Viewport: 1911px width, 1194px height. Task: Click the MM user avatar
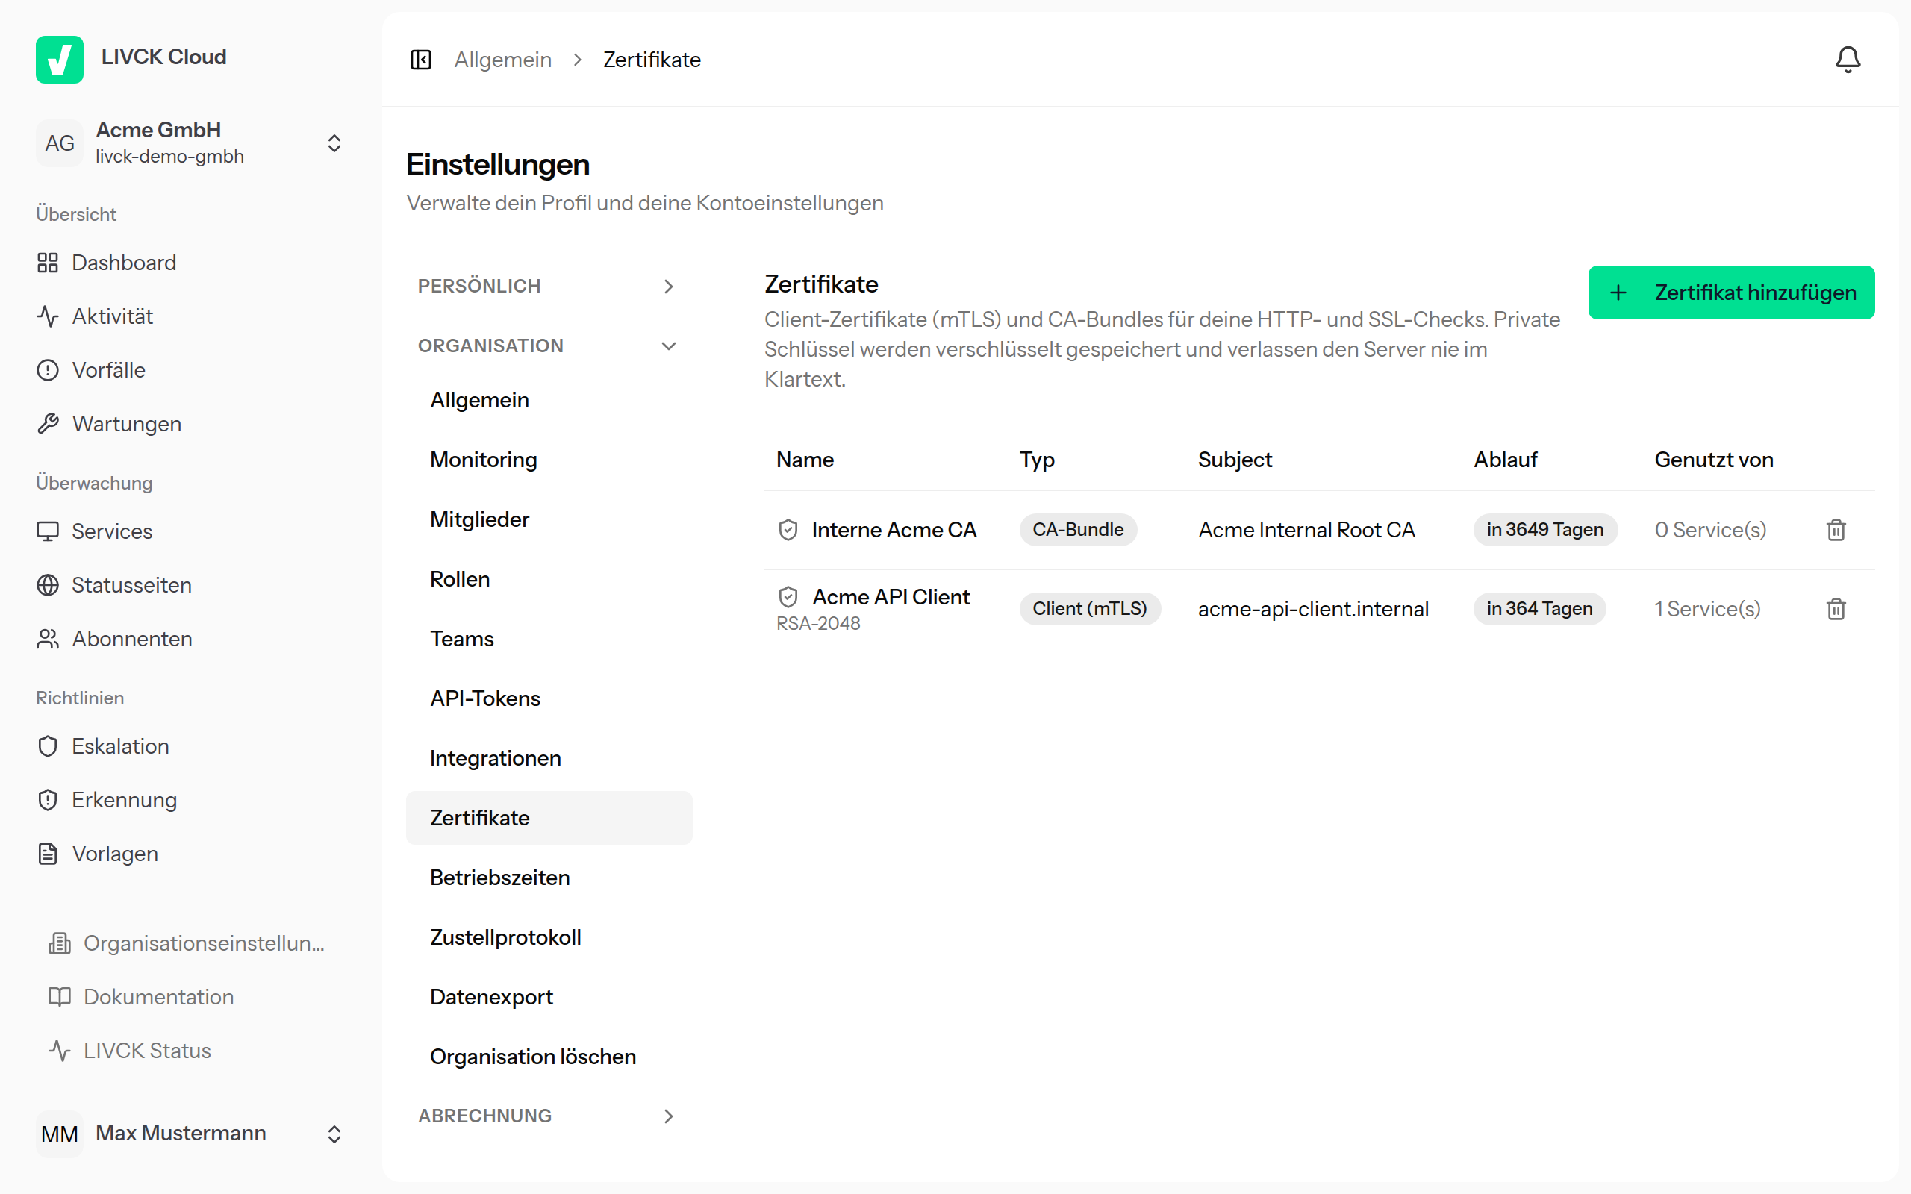[59, 1134]
